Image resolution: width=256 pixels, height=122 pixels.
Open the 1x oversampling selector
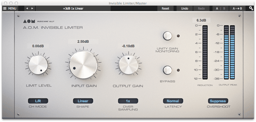pos(128,101)
